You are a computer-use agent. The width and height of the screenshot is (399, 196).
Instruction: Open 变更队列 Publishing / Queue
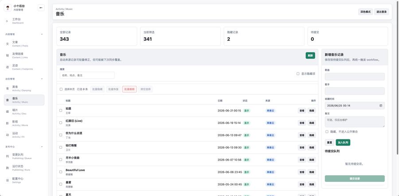tap(24, 156)
